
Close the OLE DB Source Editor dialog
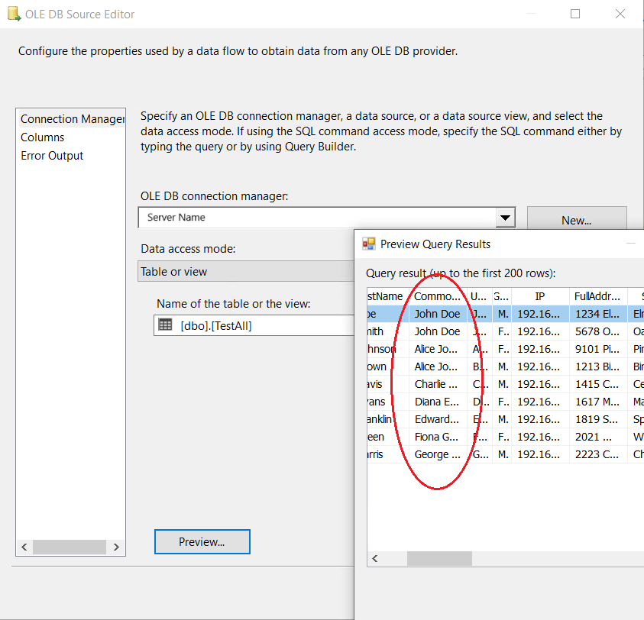(620, 14)
